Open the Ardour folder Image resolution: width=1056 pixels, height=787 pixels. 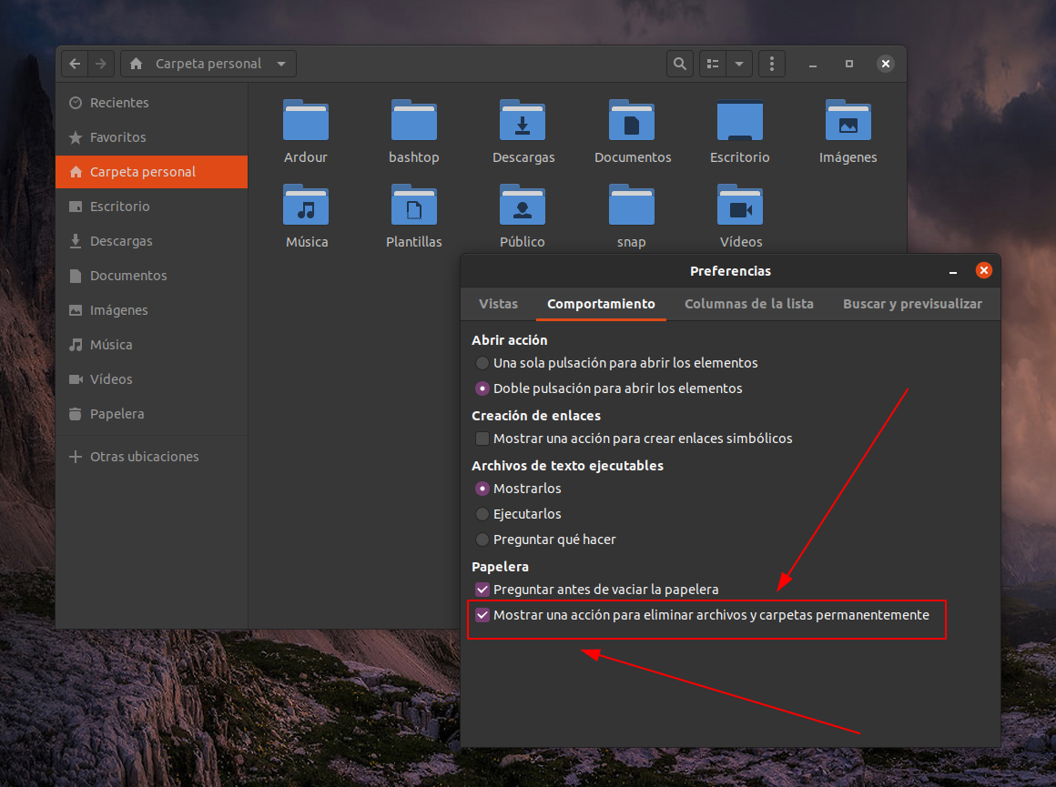tap(306, 121)
